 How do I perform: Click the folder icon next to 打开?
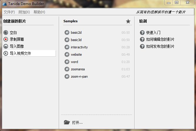point(67,122)
